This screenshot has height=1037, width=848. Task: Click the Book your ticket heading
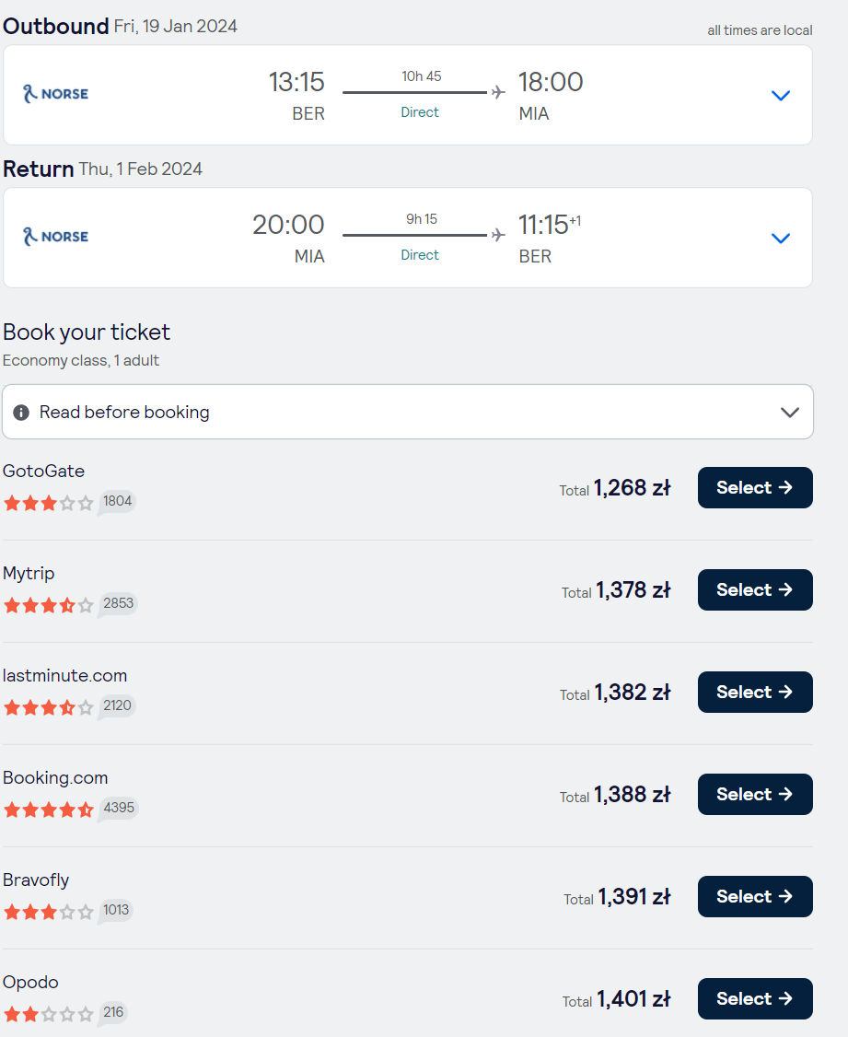click(x=87, y=332)
